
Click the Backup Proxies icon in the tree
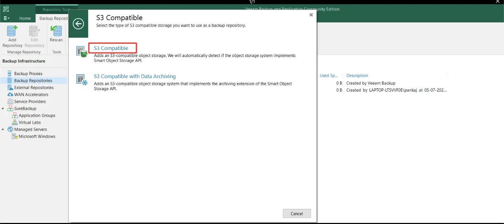(x=10, y=73)
